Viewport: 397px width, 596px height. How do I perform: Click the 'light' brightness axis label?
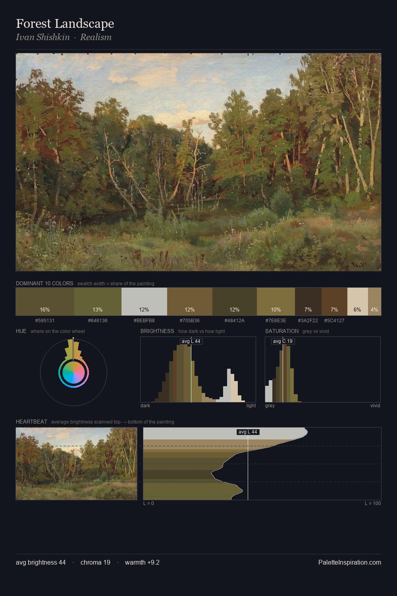tap(251, 406)
